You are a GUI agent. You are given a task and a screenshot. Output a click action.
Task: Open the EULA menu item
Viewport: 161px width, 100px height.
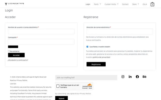[x=145, y=4]
